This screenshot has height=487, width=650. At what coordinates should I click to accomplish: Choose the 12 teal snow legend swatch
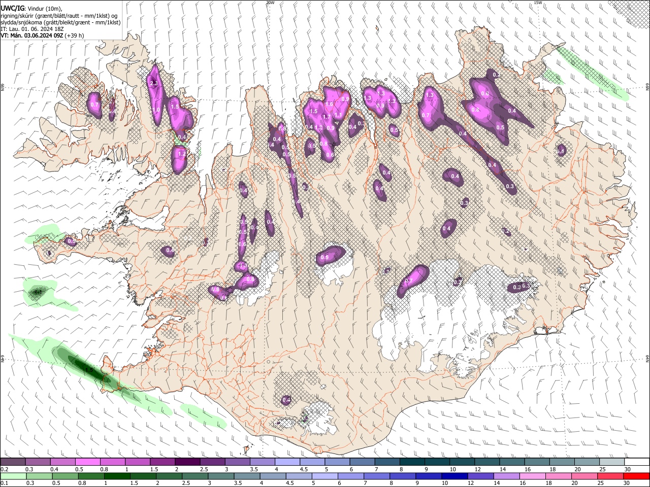click(486, 462)
